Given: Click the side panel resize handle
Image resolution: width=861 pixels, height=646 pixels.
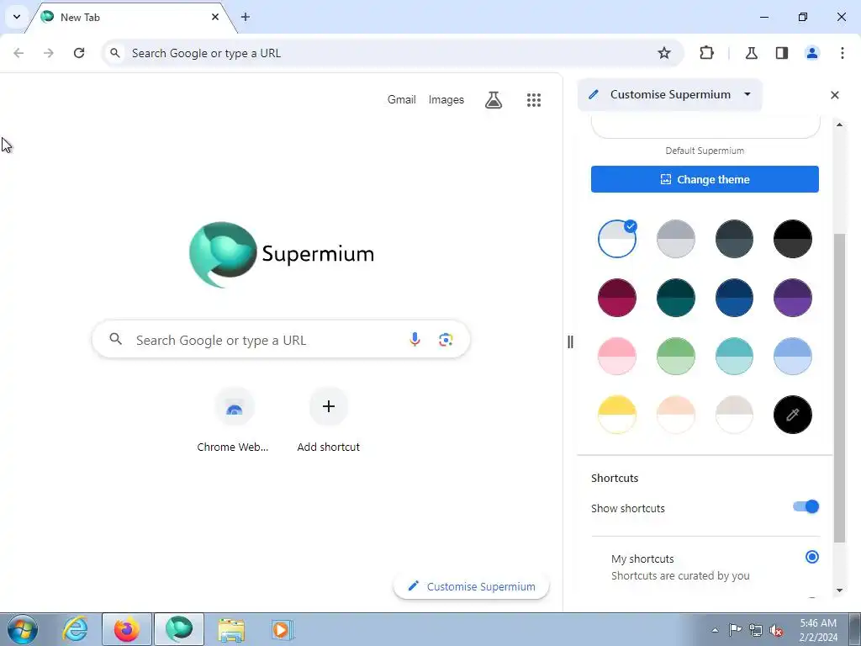Looking at the screenshot, I should click(570, 342).
